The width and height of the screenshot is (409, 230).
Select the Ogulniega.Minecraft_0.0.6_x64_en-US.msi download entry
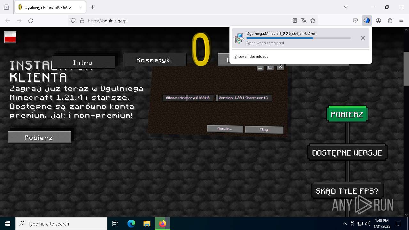[x=300, y=38]
